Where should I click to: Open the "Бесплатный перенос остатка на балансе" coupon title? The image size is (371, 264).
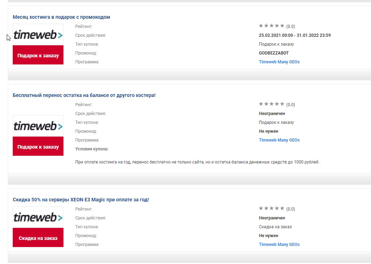(84, 95)
